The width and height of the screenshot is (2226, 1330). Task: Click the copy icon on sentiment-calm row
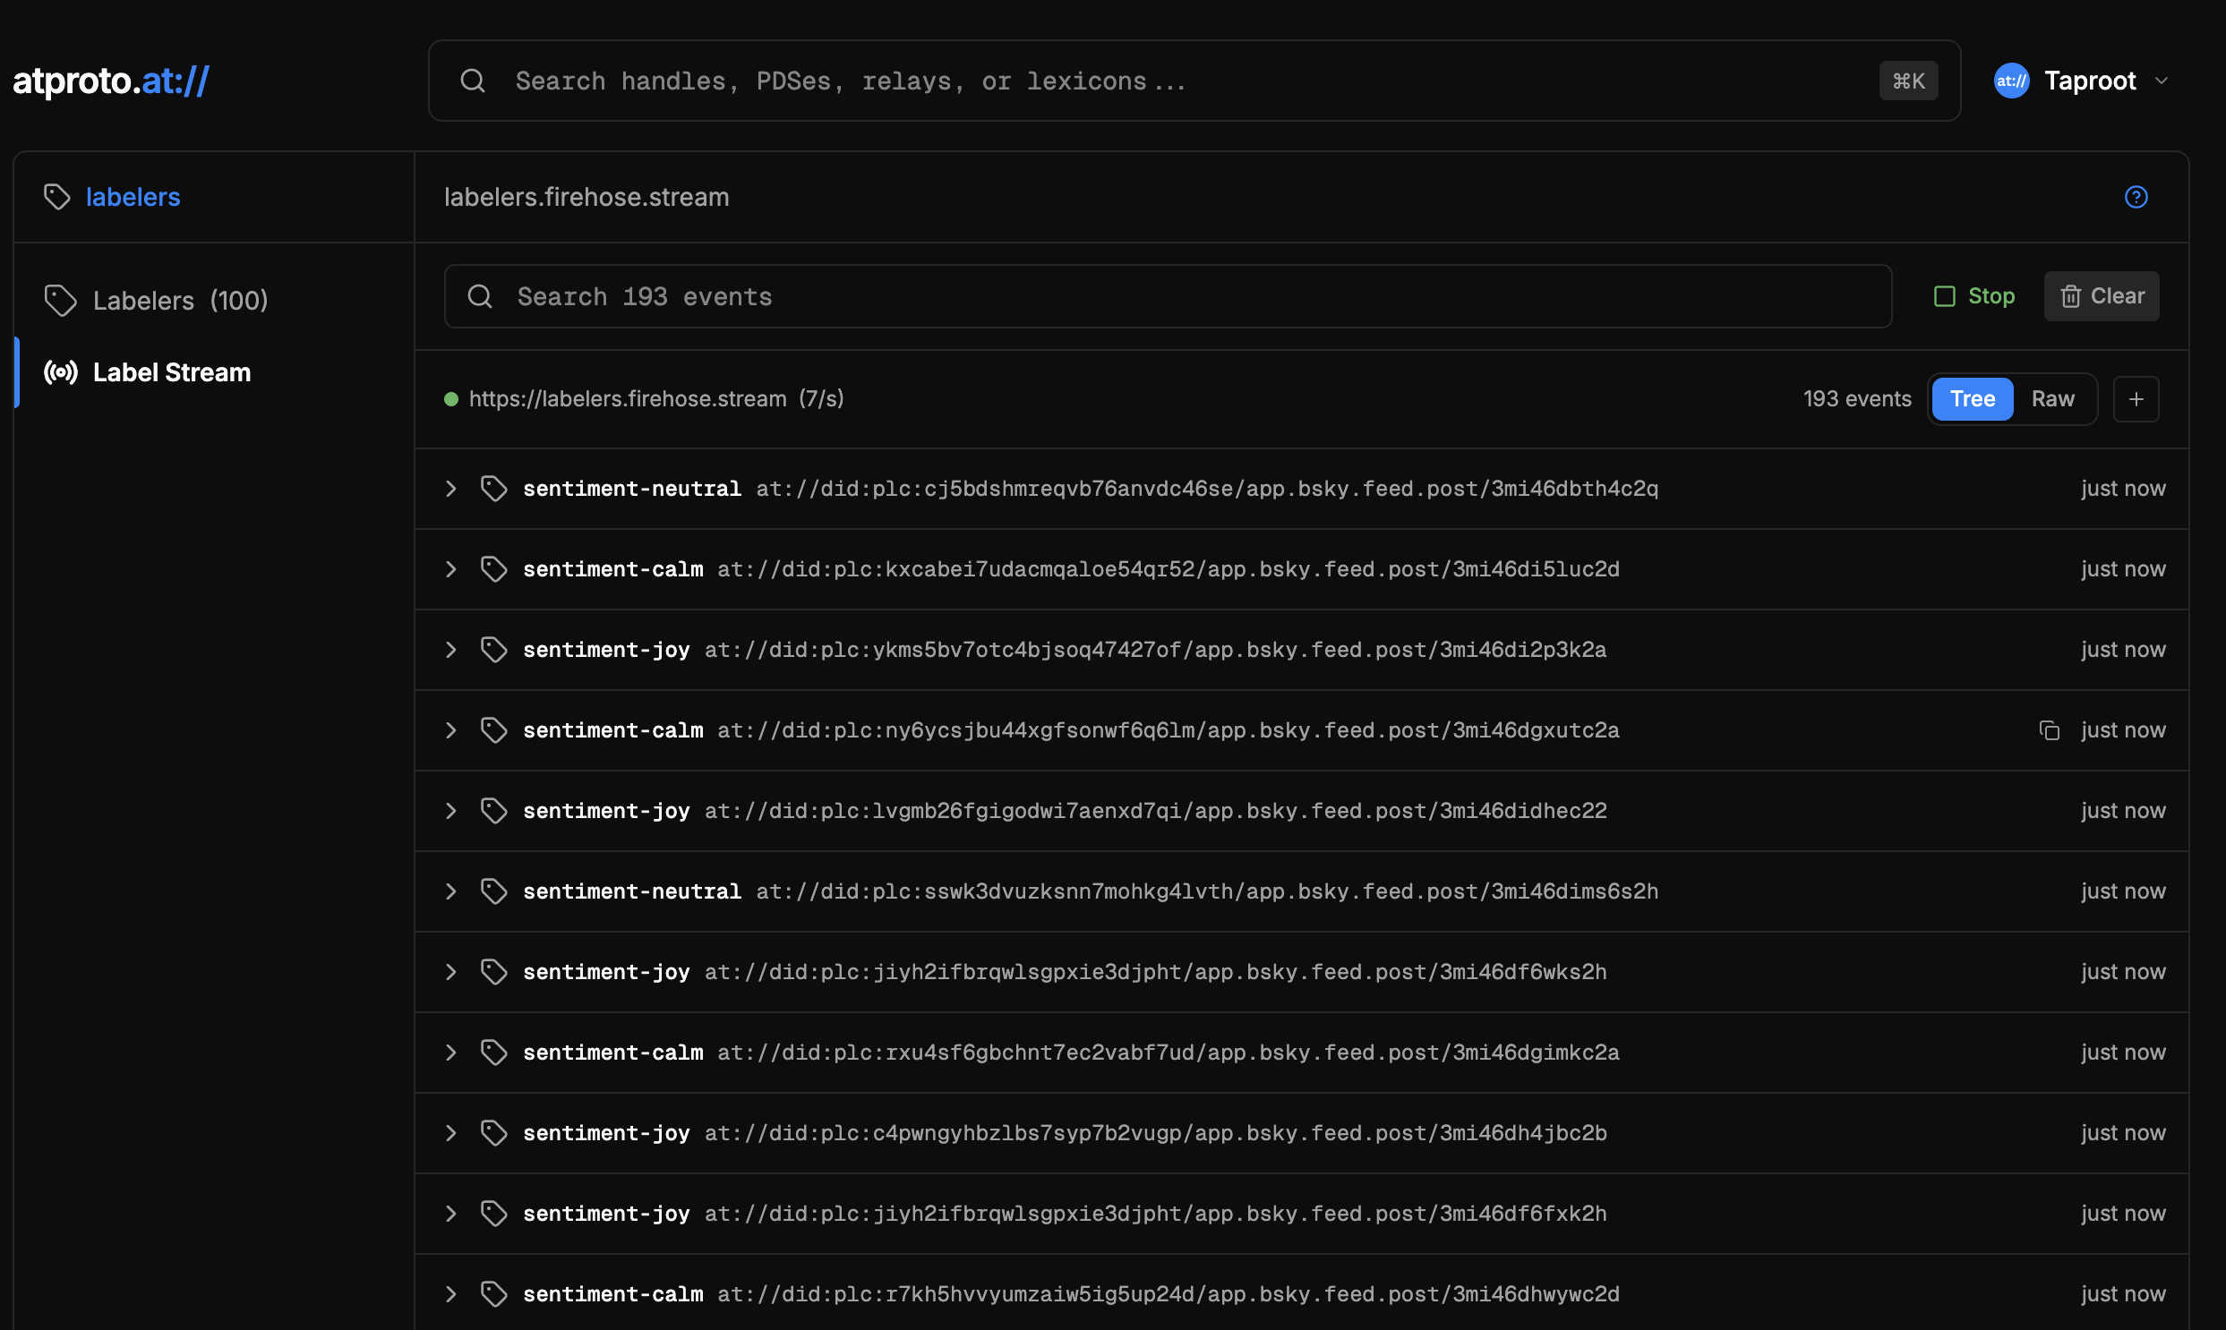click(x=2049, y=730)
